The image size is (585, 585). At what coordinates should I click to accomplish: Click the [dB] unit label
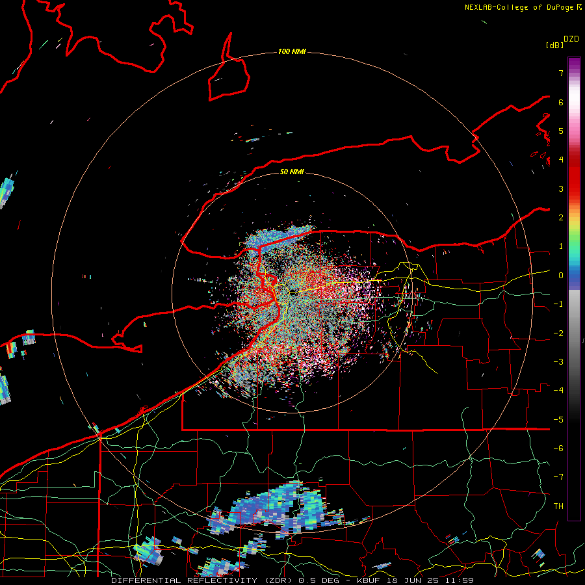pyautogui.click(x=554, y=45)
